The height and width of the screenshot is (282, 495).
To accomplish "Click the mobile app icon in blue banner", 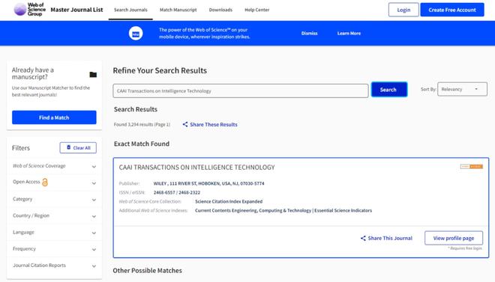I will (136, 34).
